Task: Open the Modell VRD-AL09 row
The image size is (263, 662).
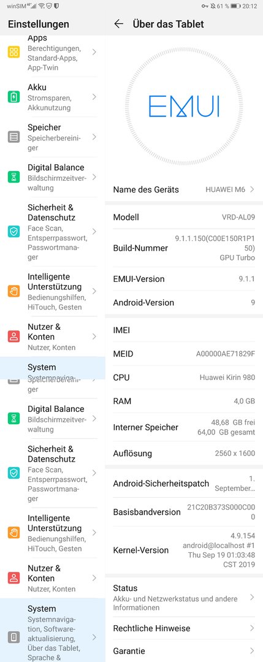Action: [184, 218]
